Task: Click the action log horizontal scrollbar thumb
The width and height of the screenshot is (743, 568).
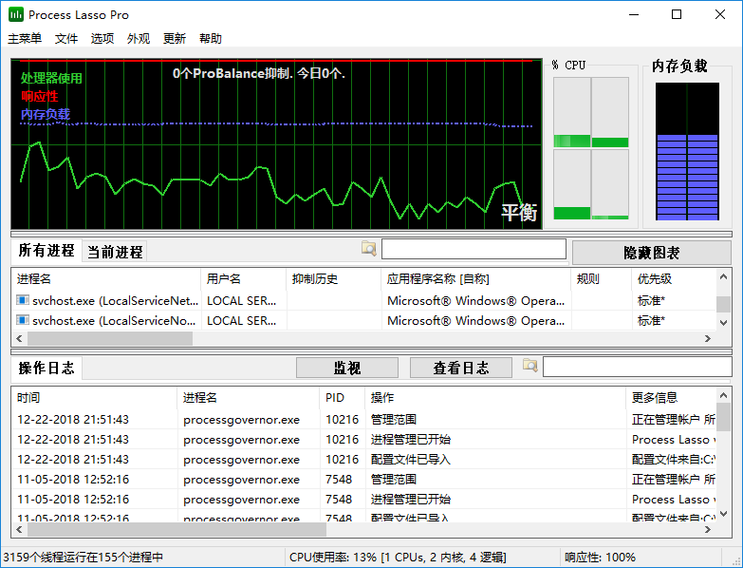Action: (176, 530)
